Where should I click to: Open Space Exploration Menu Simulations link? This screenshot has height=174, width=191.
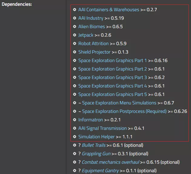[119, 103]
